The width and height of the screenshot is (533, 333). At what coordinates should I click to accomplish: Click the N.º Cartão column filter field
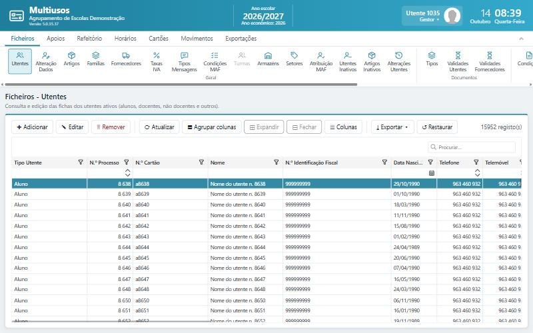171,173
